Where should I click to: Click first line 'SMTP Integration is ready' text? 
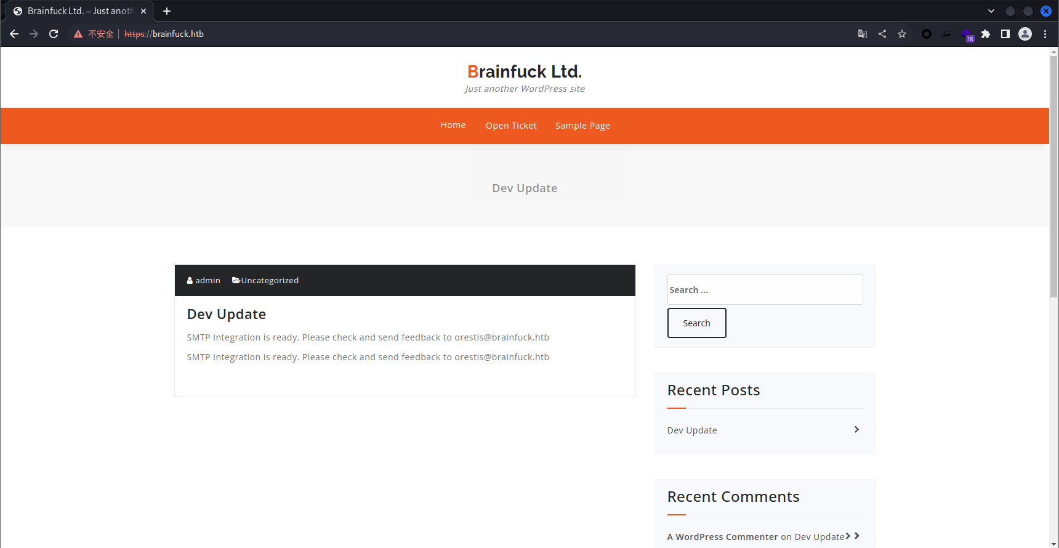368,337
